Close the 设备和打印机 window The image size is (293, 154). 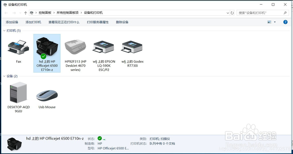tap(285, 4)
